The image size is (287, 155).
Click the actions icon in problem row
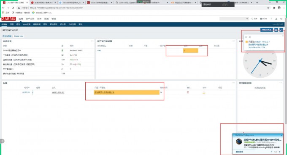tap(204, 92)
